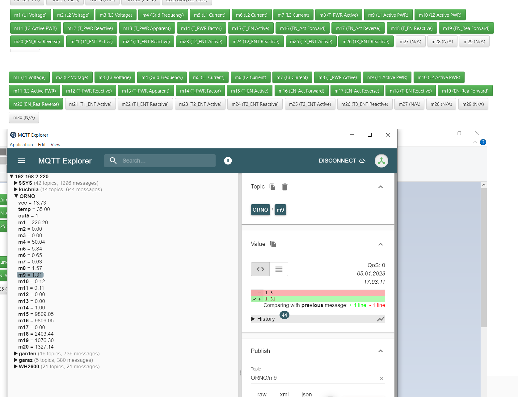Pause updates with the pause button

click(228, 161)
